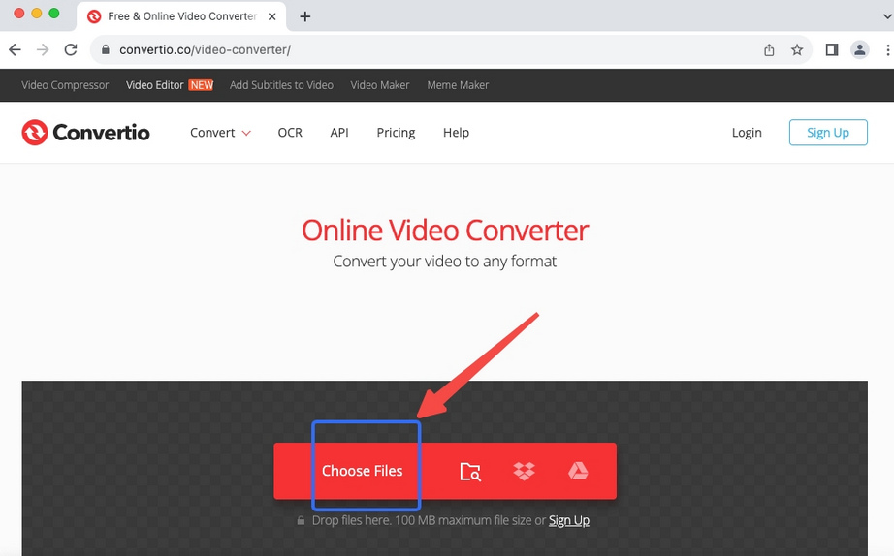Open the Help page
Image resolution: width=894 pixels, height=556 pixels.
pos(456,132)
